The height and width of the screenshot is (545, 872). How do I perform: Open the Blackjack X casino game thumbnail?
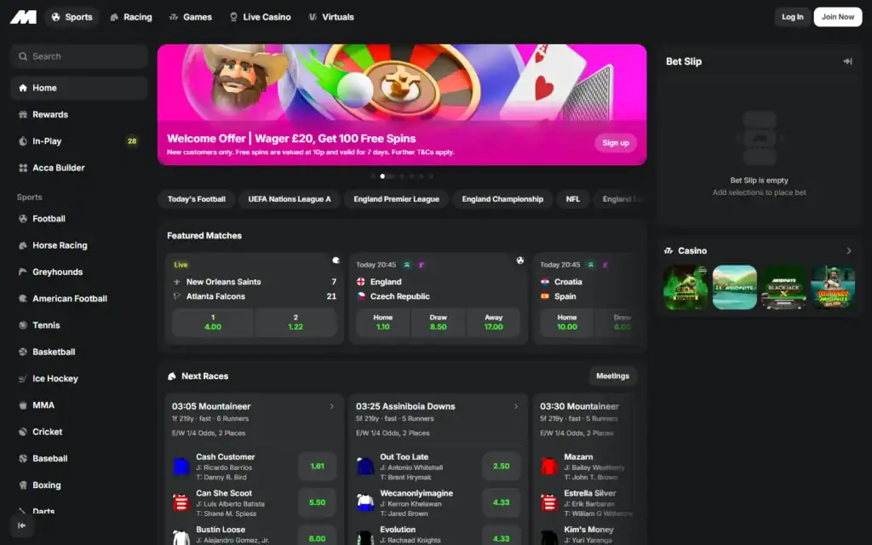tap(783, 288)
